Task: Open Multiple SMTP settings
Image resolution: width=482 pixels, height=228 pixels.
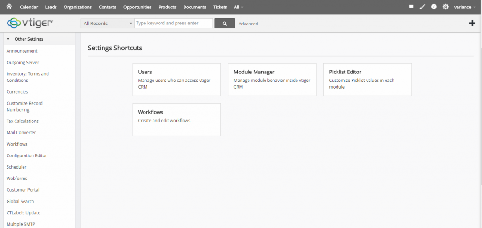Action: click(21, 224)
